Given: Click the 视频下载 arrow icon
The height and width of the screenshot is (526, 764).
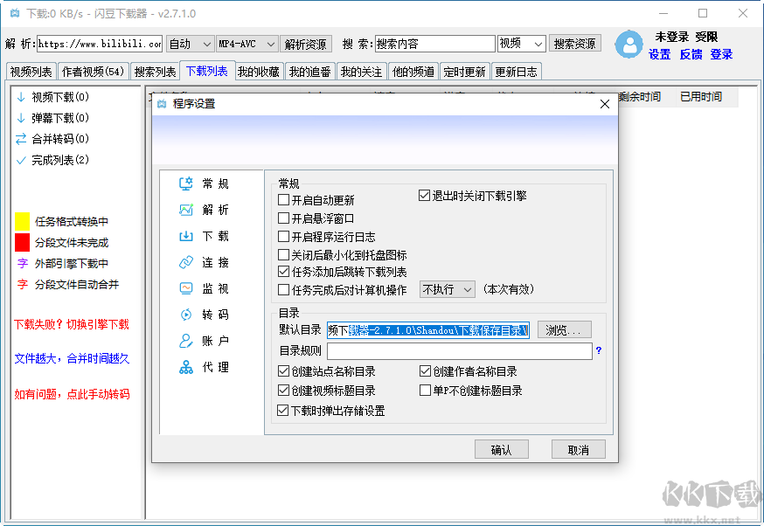Looking at the screenshot, I should click(x=21, y=97).
